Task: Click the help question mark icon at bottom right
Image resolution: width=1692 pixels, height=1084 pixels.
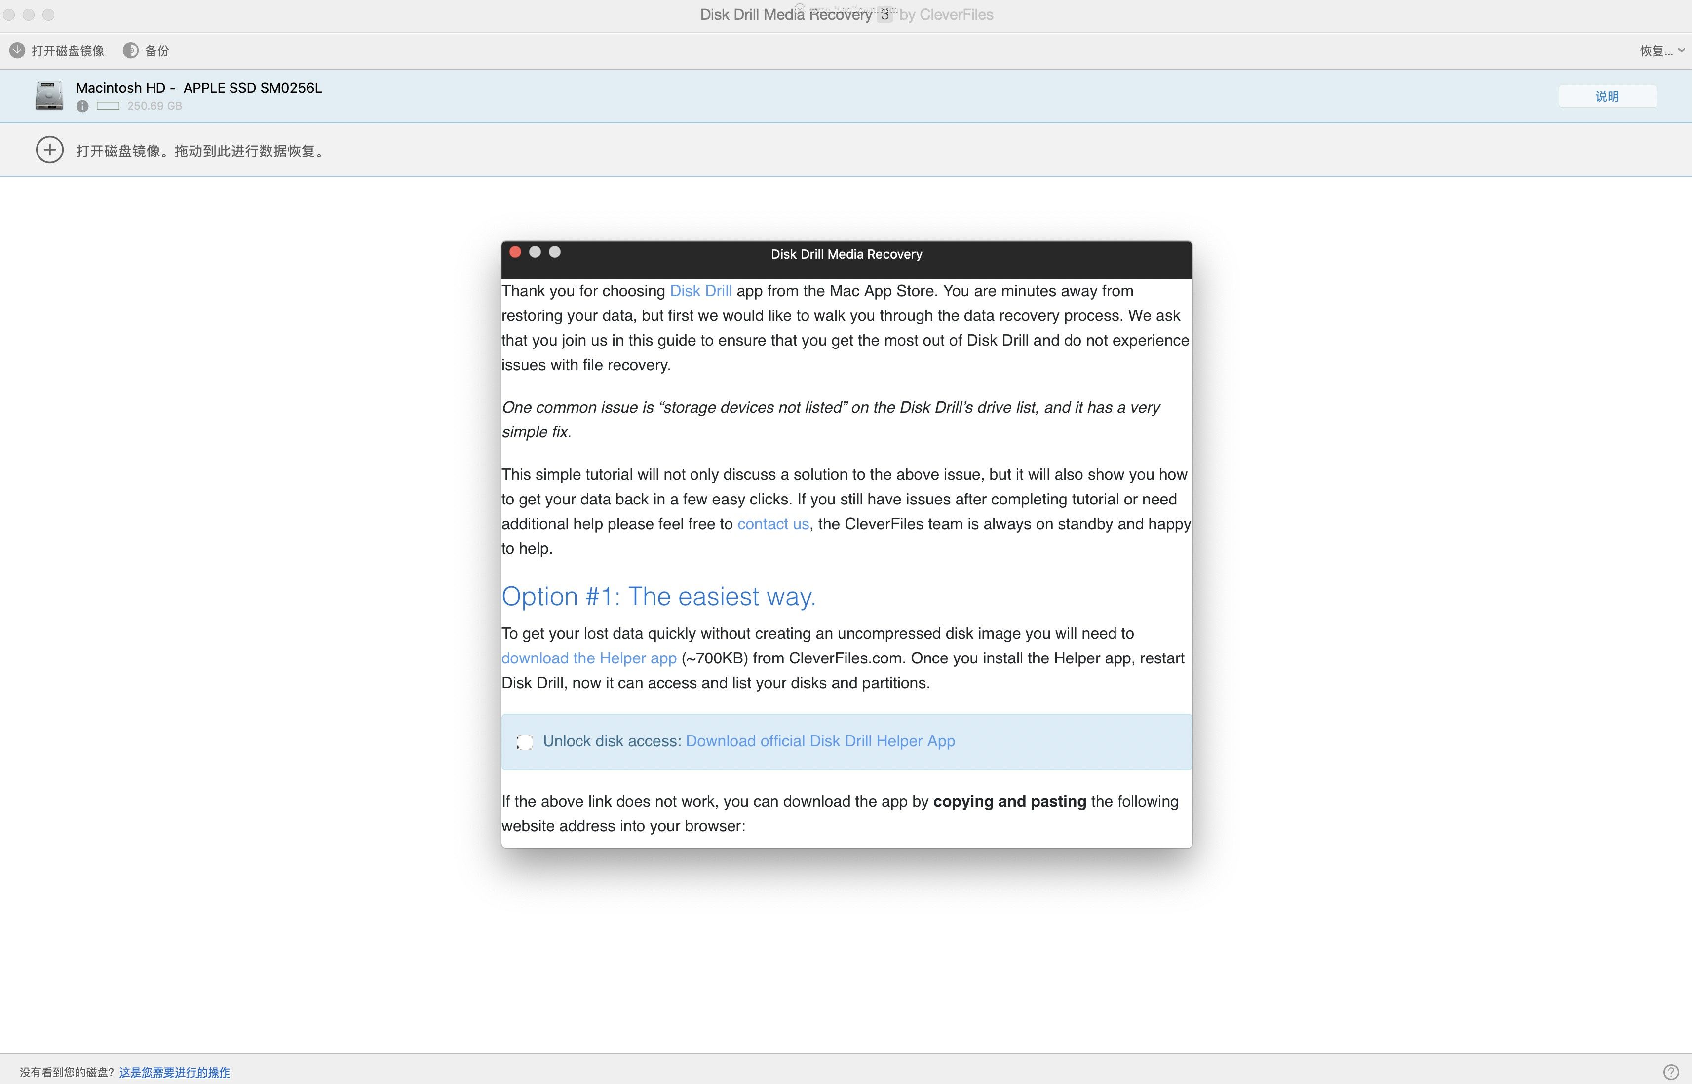Action: (x=1671, y=1072)
